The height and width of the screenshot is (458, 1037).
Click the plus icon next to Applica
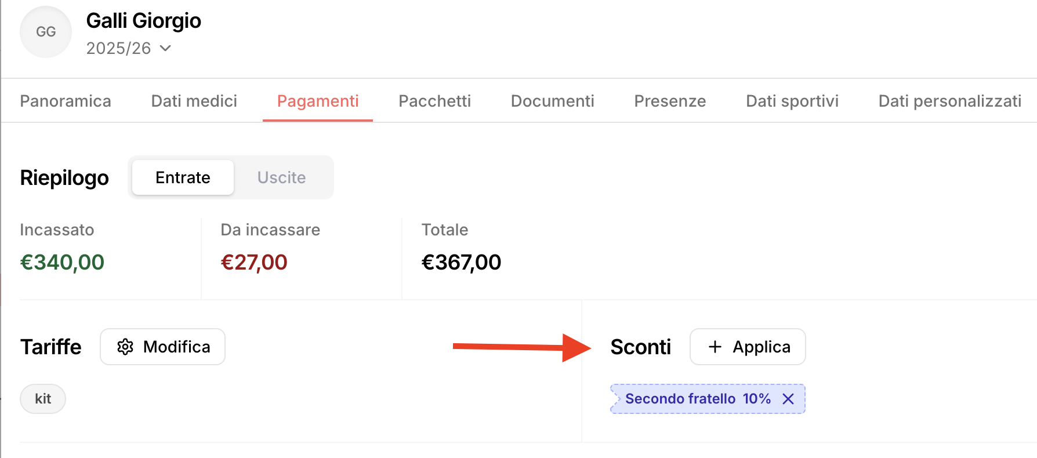pyautogui.click(x=715, y=347)
